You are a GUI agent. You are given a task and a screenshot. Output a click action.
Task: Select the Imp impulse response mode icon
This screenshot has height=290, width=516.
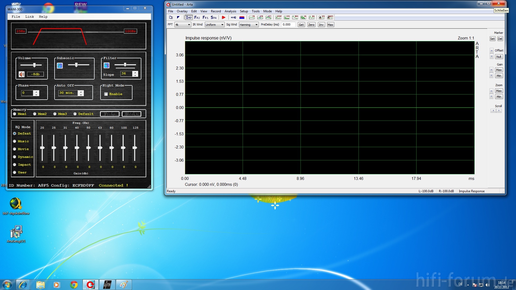[x=189, y=17]
